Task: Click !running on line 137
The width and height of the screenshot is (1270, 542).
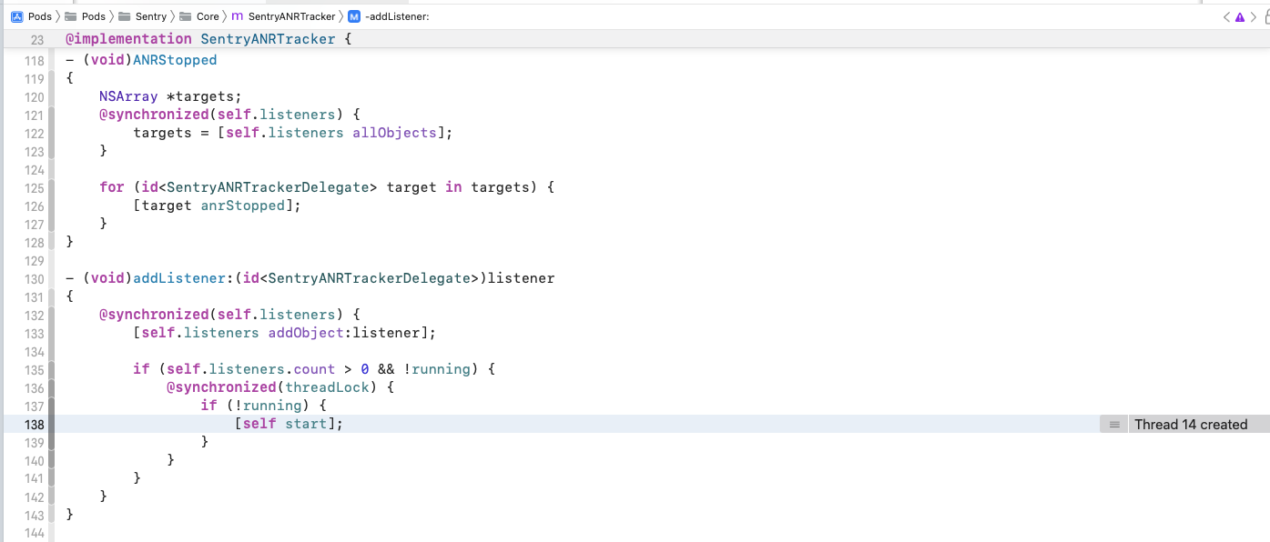Action: 268,406
